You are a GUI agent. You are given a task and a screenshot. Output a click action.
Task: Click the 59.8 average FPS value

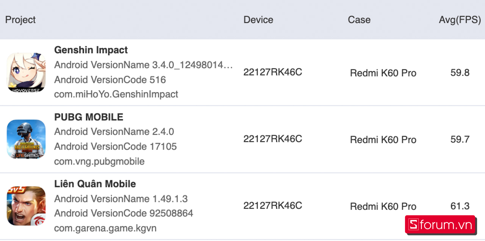point(460,72)
